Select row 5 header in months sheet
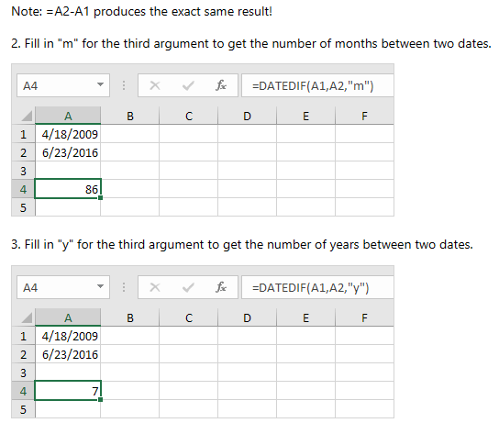Viewport: 499px width, 434px height. point(23,207)
